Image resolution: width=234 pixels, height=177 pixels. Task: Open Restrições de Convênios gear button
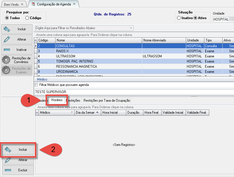click(x=17, y=60)
